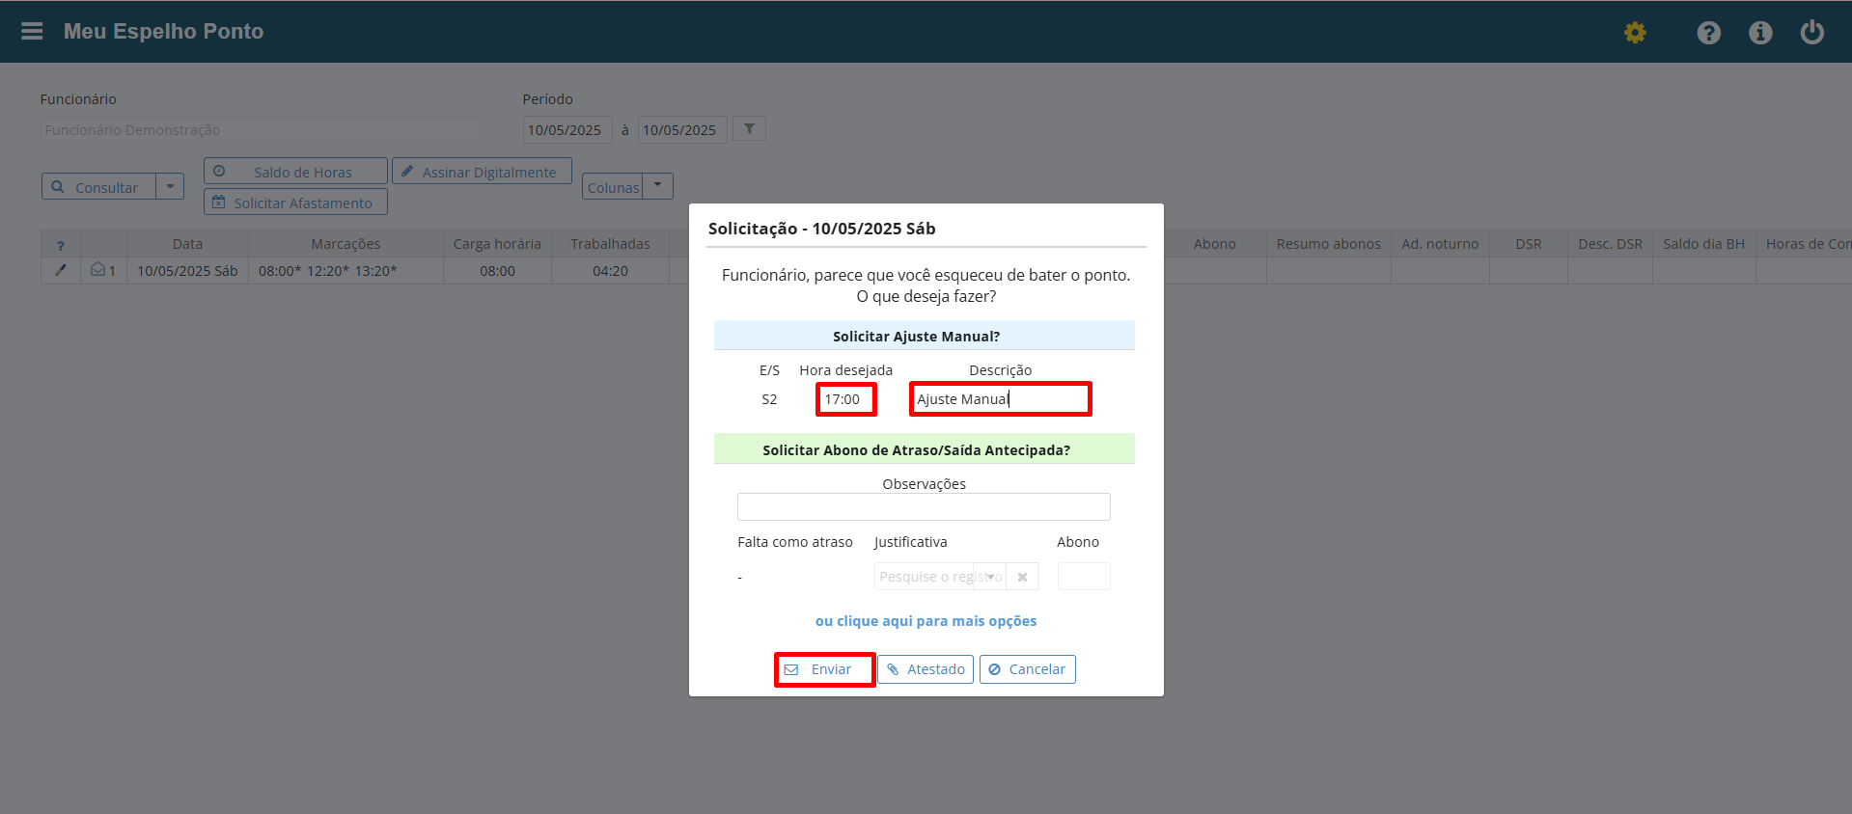Image resolution: width=1852 pixels, height=814 pixels.
Task: Open the information icon in header
Action: (x=1760, y=33)
